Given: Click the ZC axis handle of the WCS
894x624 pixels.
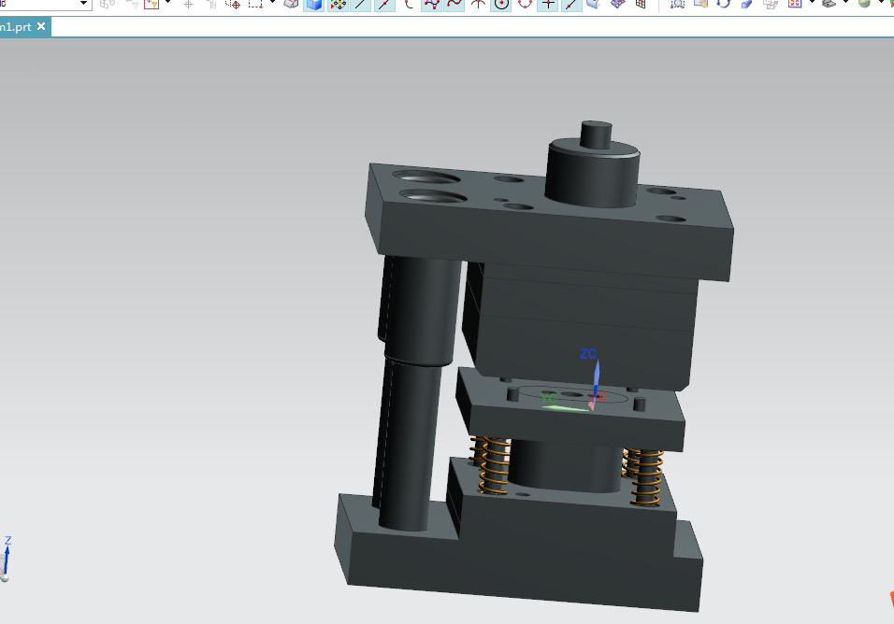Looking at the screenshot, I should pos(597,376).
